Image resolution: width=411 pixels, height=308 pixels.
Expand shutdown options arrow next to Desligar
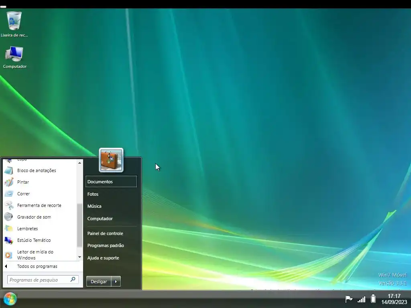coord(116,282)
